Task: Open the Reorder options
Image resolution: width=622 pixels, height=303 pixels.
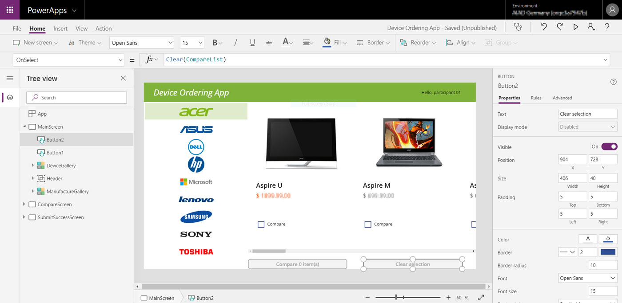Action: point(418,42)
